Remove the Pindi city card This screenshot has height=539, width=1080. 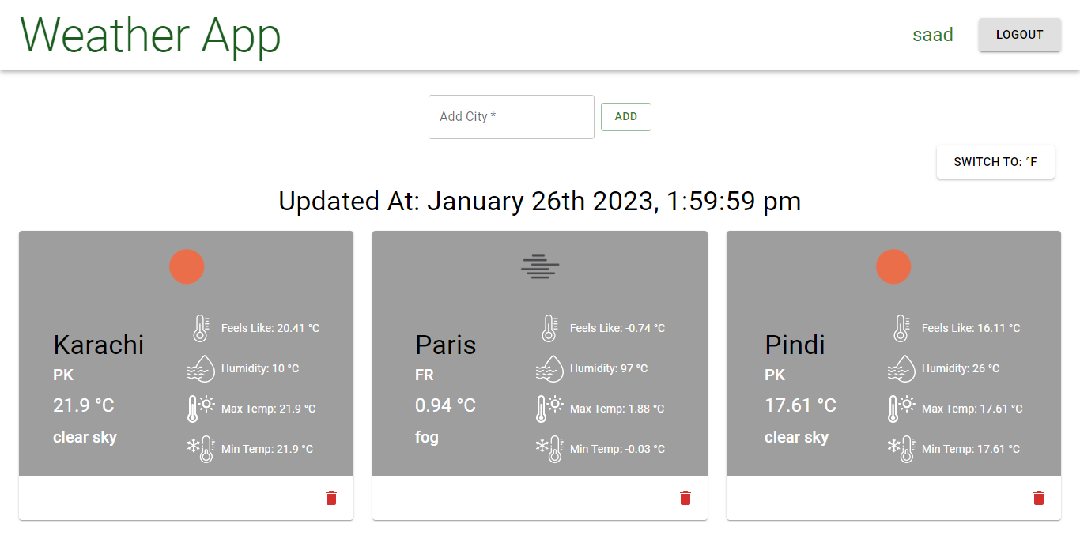[1039, 498]
